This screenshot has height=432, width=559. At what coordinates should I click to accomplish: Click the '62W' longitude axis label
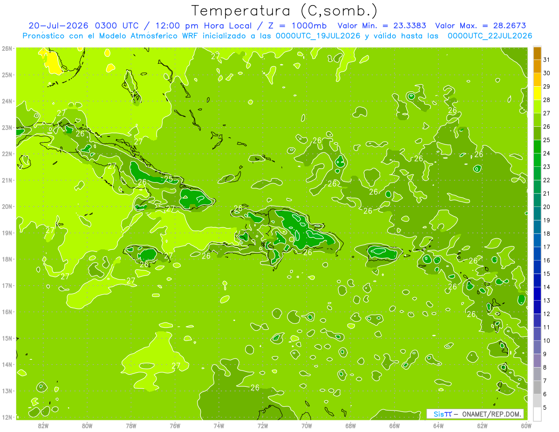point(482,425)
